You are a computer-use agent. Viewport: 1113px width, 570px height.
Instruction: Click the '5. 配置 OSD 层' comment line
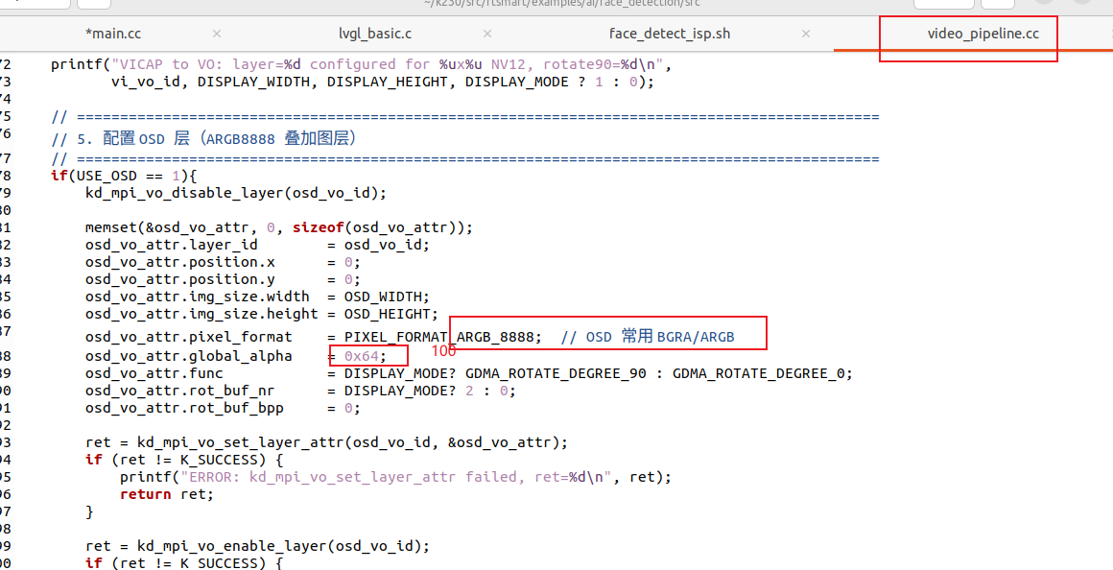[203, 139]
